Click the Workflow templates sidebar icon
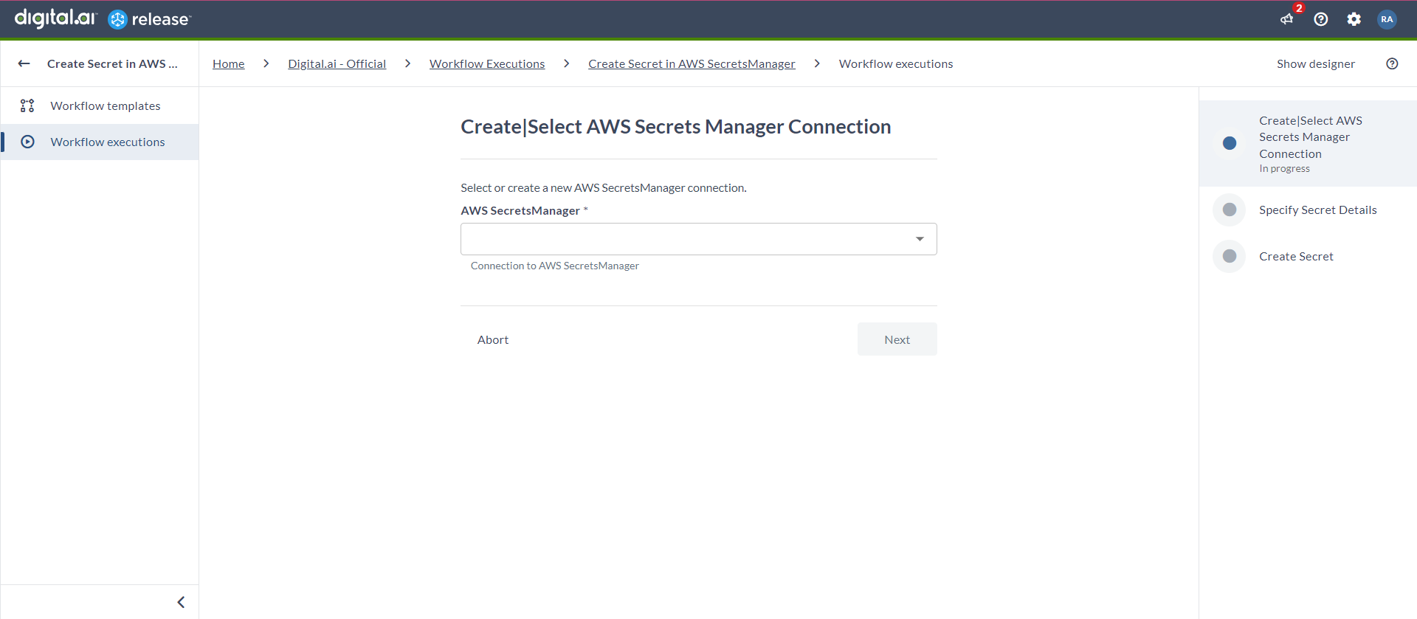This screenshot has width=1417, height=619. 27,106
